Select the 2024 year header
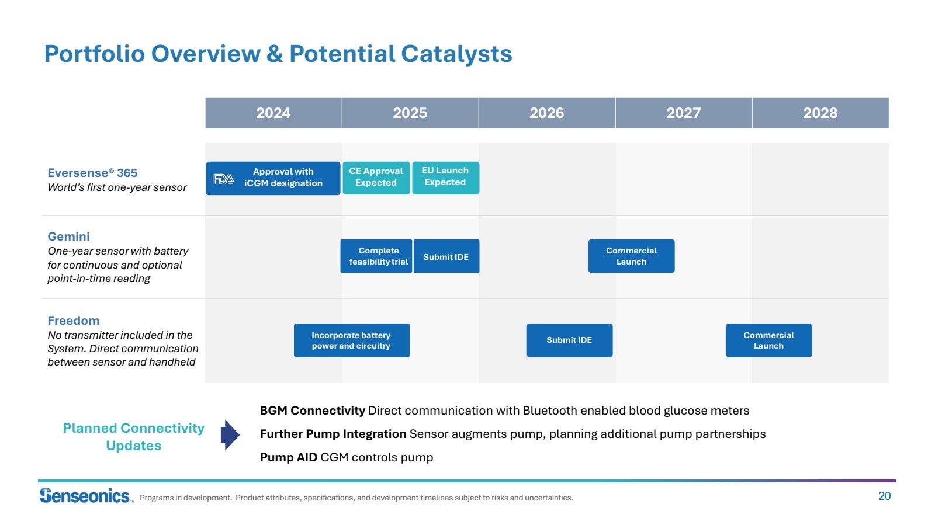Image resolution: width=935 pixels, height=525 pixels. pos(273,113)
